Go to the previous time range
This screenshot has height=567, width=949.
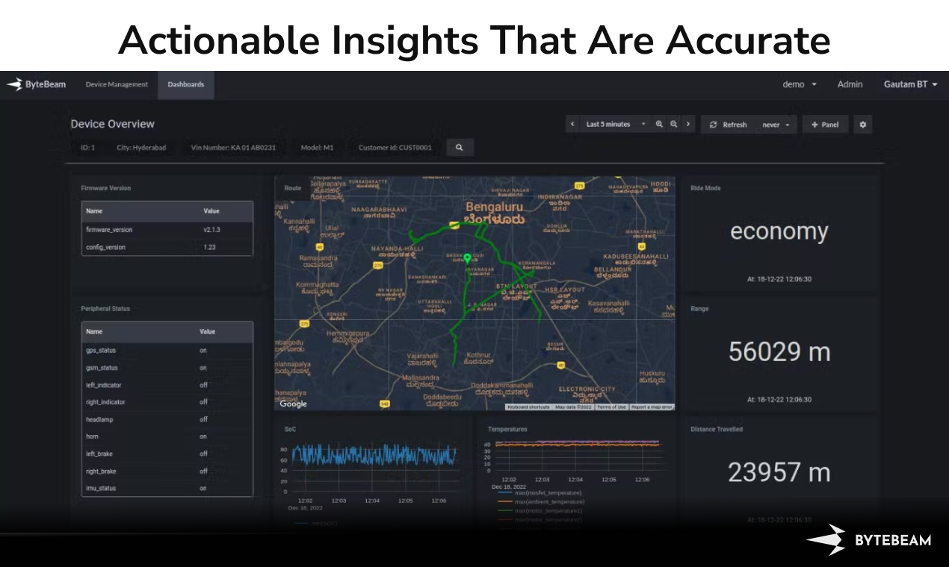[572, 125]
